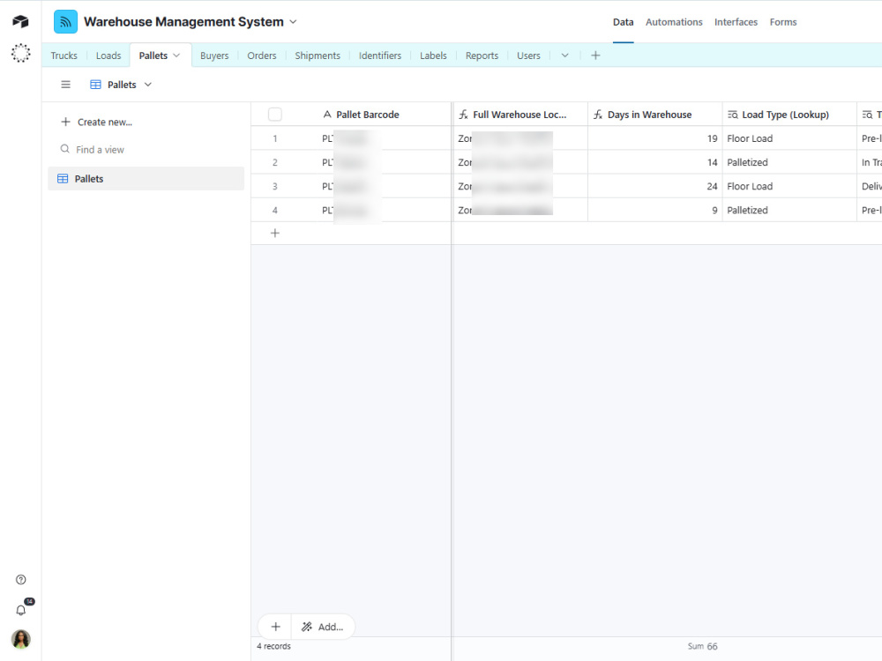The width and height of the screenshot is (882, 661).
Task: Click the Days in Warehouse cell showing 24
Action: 654,186
